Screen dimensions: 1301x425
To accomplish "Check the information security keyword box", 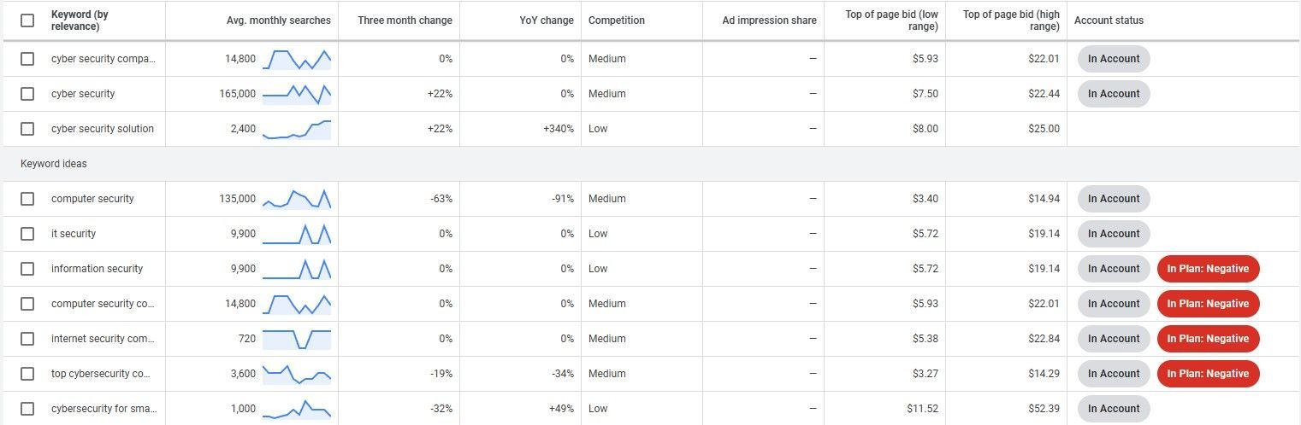I will click(x=27, y=269).
